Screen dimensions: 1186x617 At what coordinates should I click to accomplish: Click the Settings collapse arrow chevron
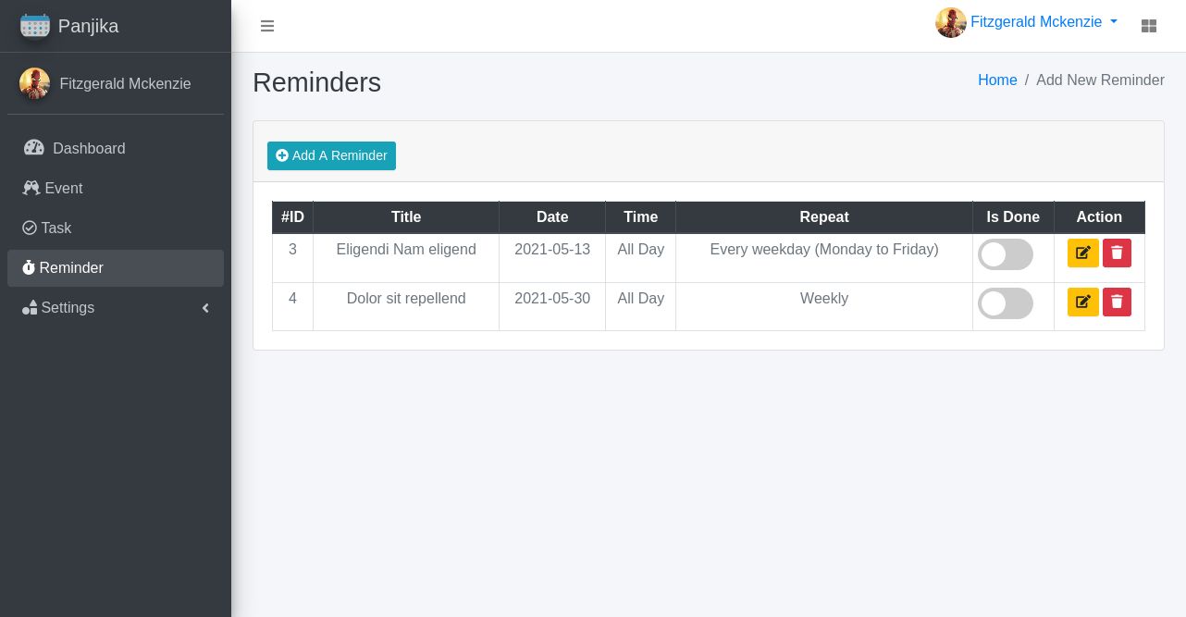pyautogui.click(x=205, y=308)
